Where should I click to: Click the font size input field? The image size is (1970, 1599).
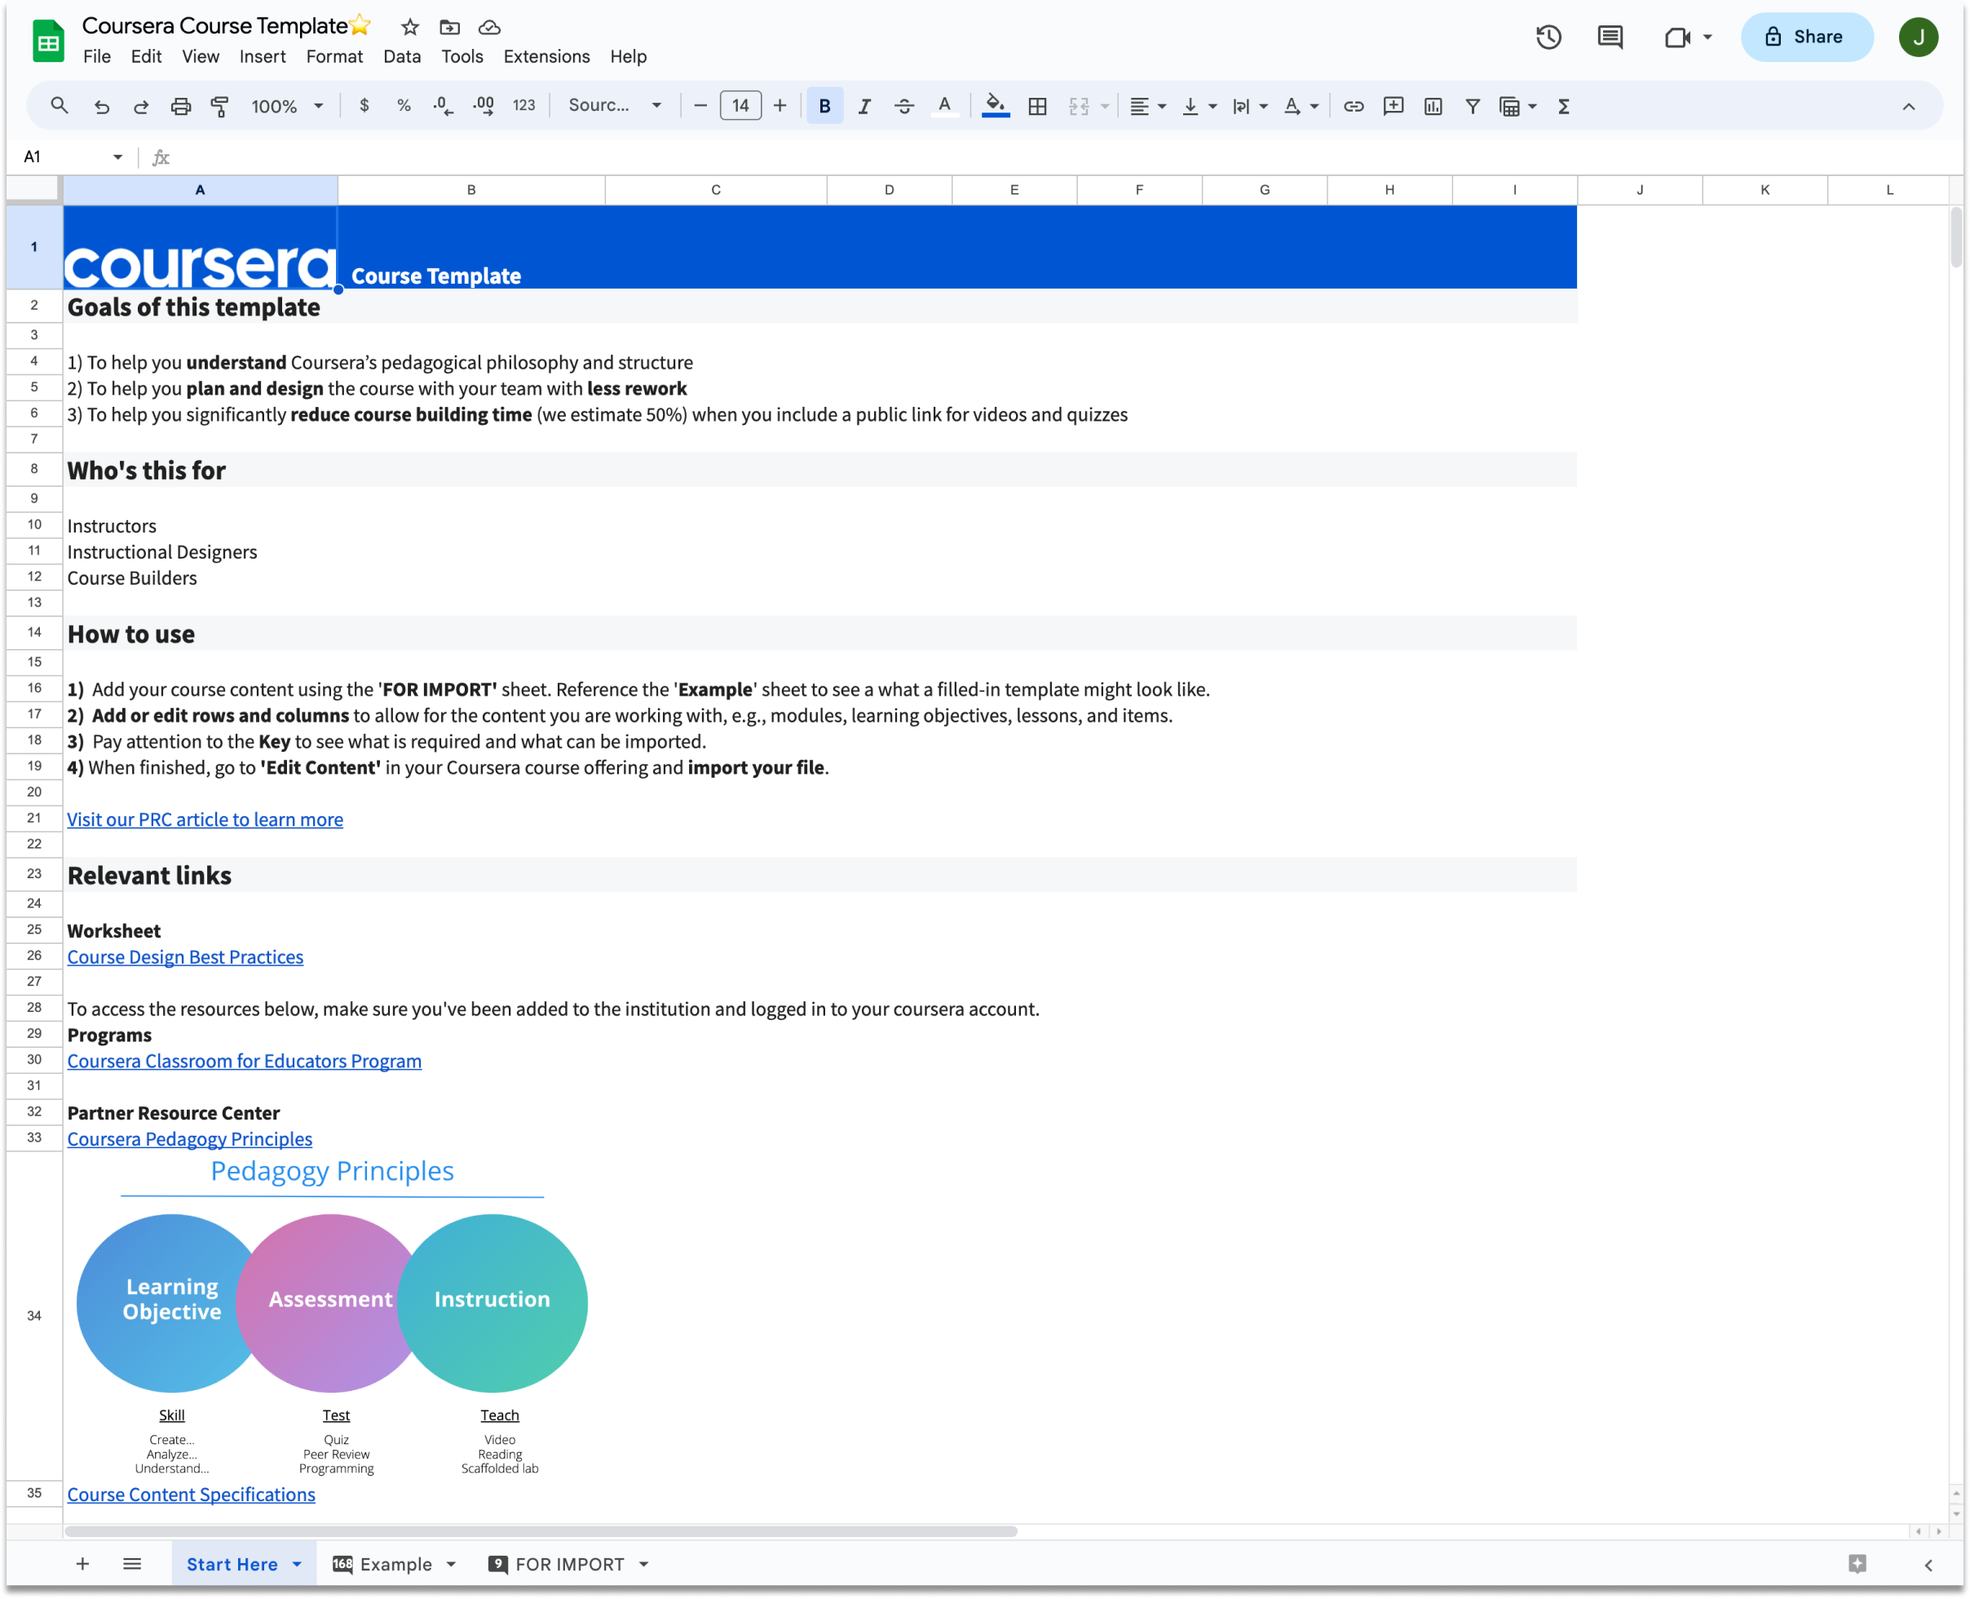point(740,106)
